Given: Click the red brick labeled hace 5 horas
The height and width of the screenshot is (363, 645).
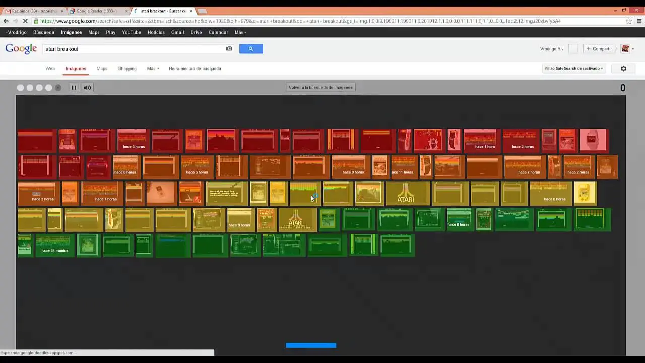Looking at the screenshot, I should click(134, 140).
